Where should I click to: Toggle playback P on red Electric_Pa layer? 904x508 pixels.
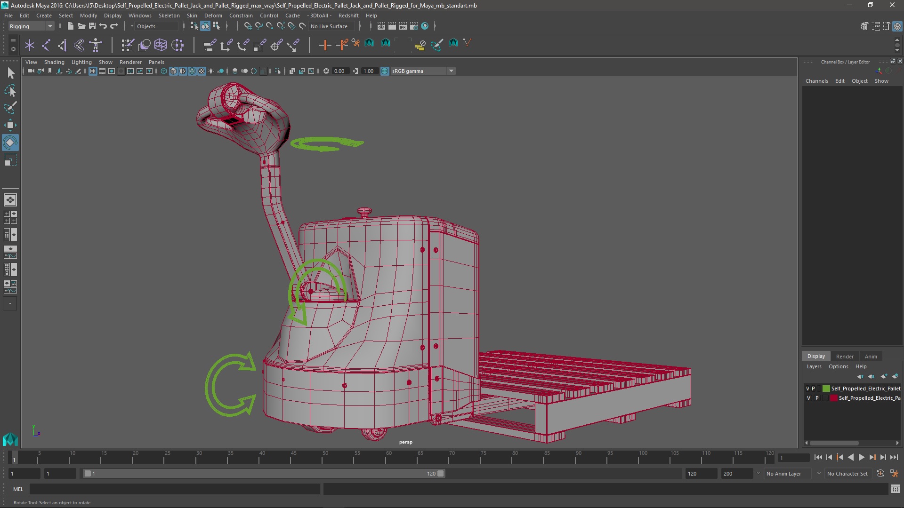(x=817, y=398)
